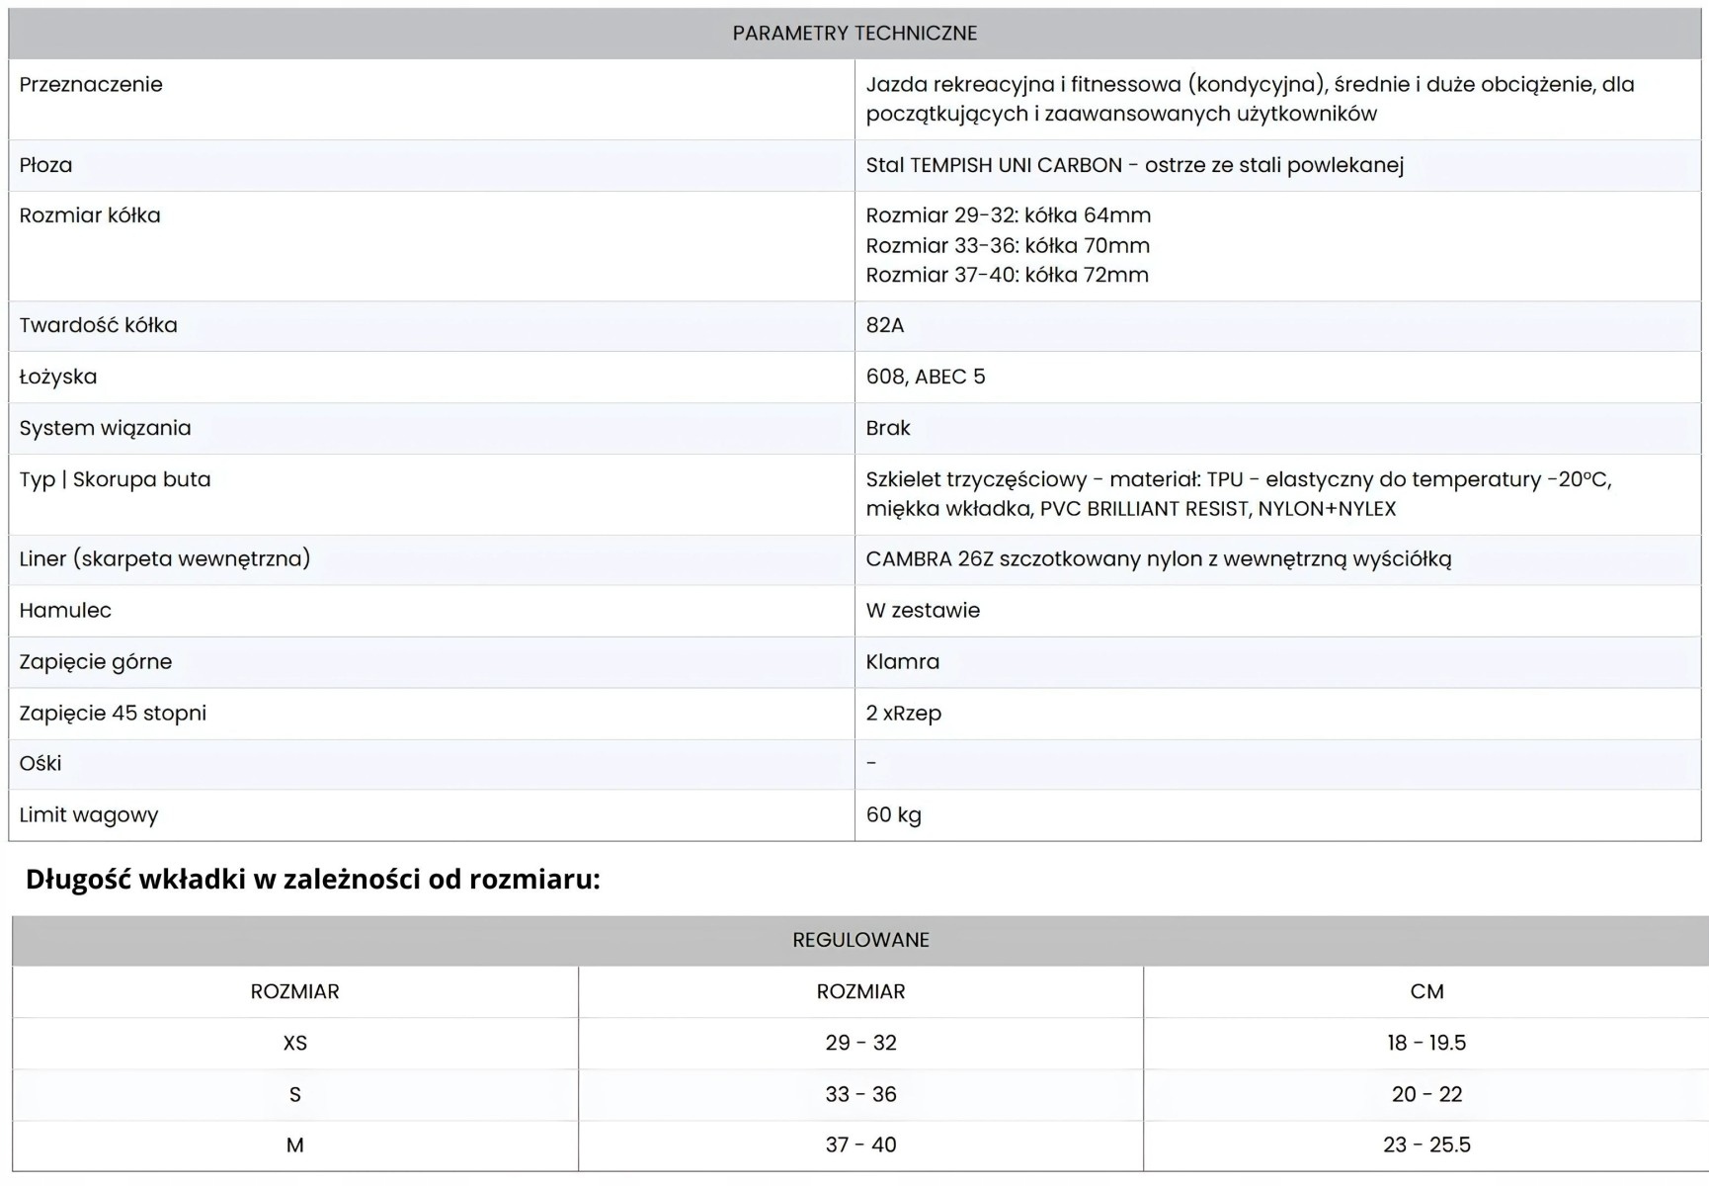1709x1186 pixels.
Task: Click the Zapięcie 45 stopni label
Action: click(x=114, y=714)
